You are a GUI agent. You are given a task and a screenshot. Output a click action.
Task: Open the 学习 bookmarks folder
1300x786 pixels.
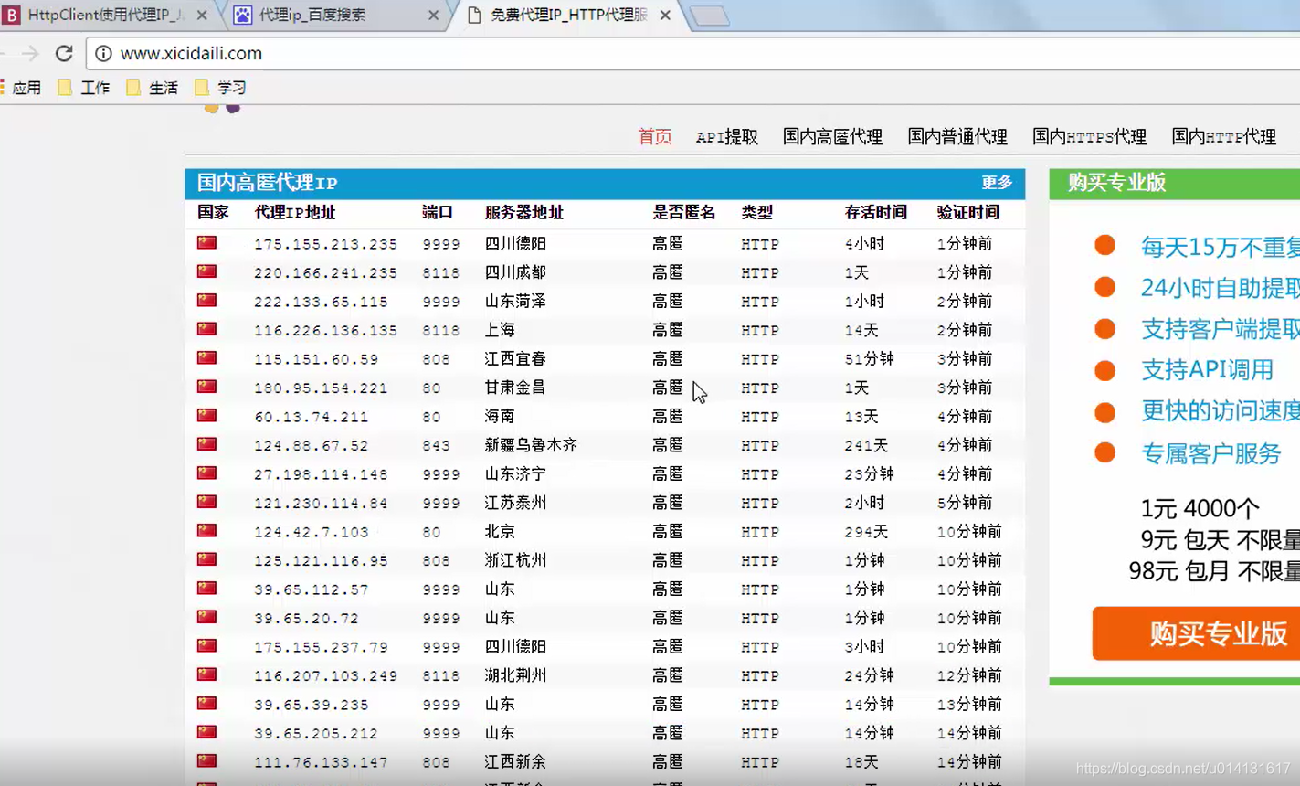[x=229, y=87]
